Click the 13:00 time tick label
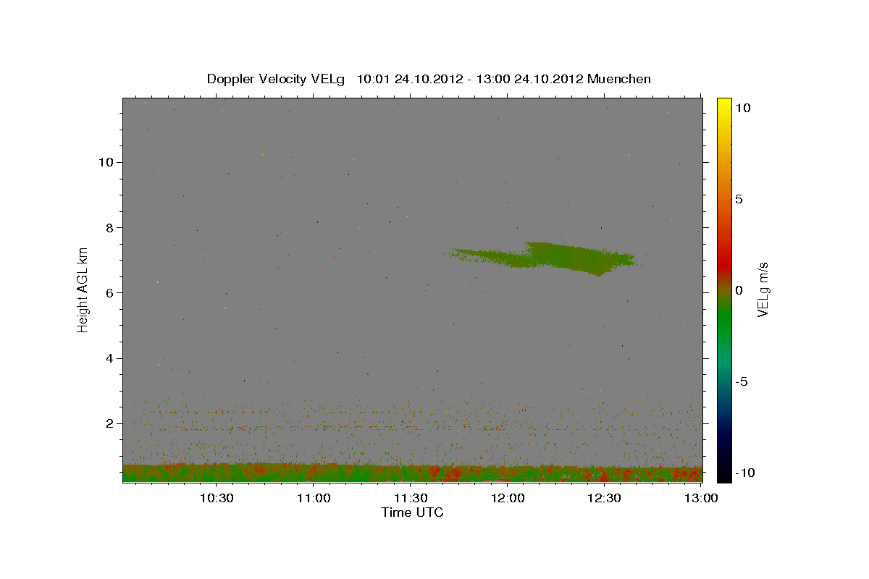Screen dimensions: 869x579 pos(701,498)
